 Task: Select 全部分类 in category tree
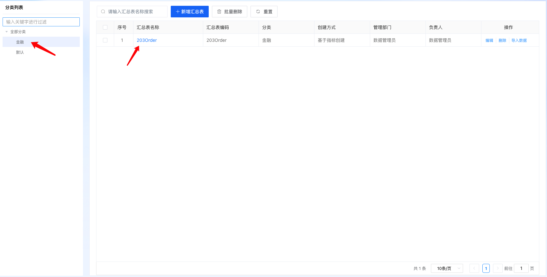point(18,32)
